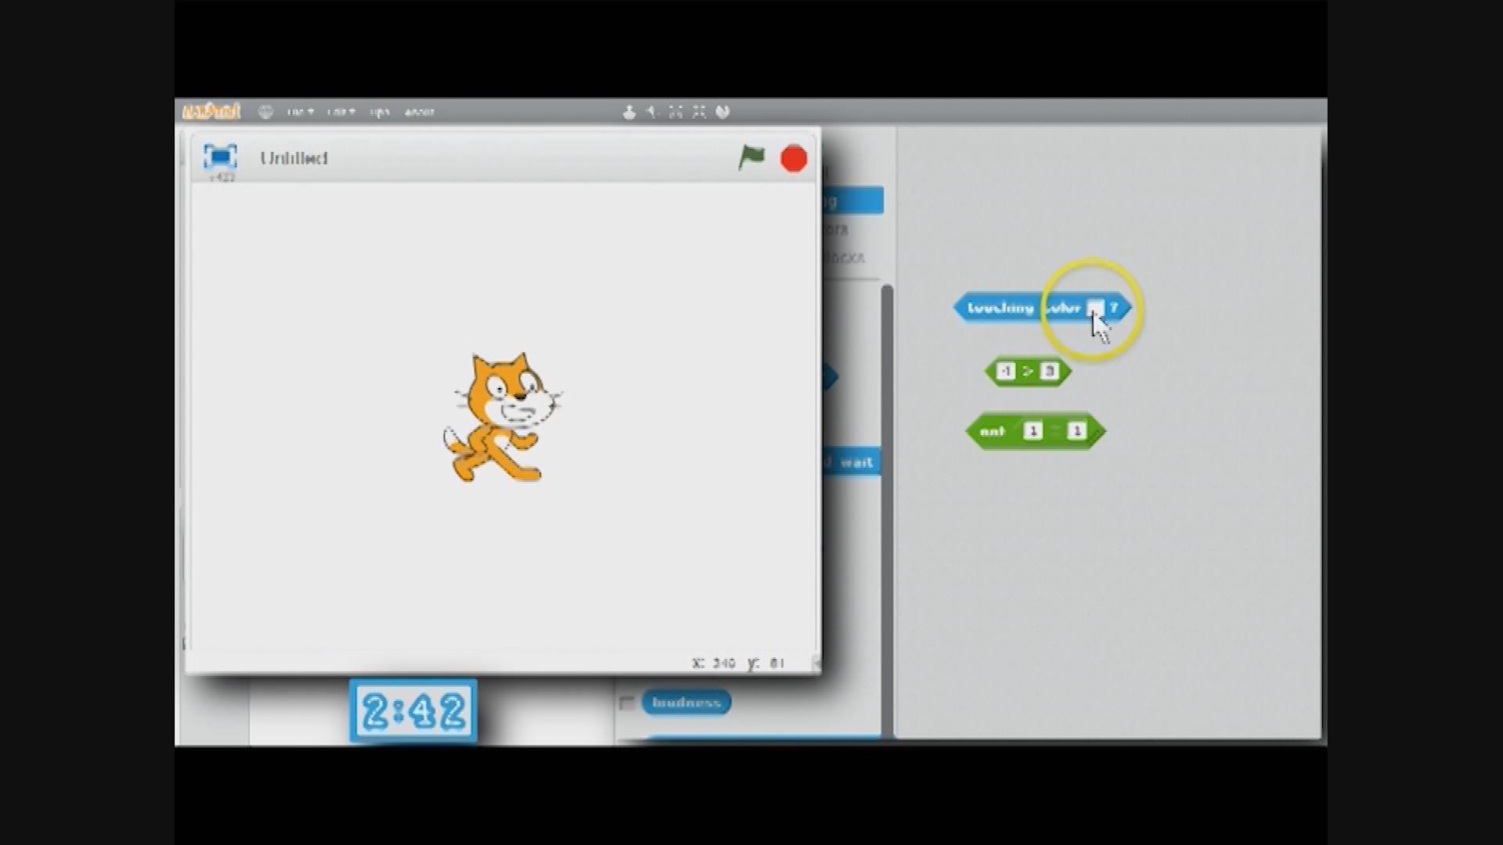The width and height of the screenshot is (1503, 845).
Task: Pick the color swatch in touching color block
Action: click(x=1096, y=307)
